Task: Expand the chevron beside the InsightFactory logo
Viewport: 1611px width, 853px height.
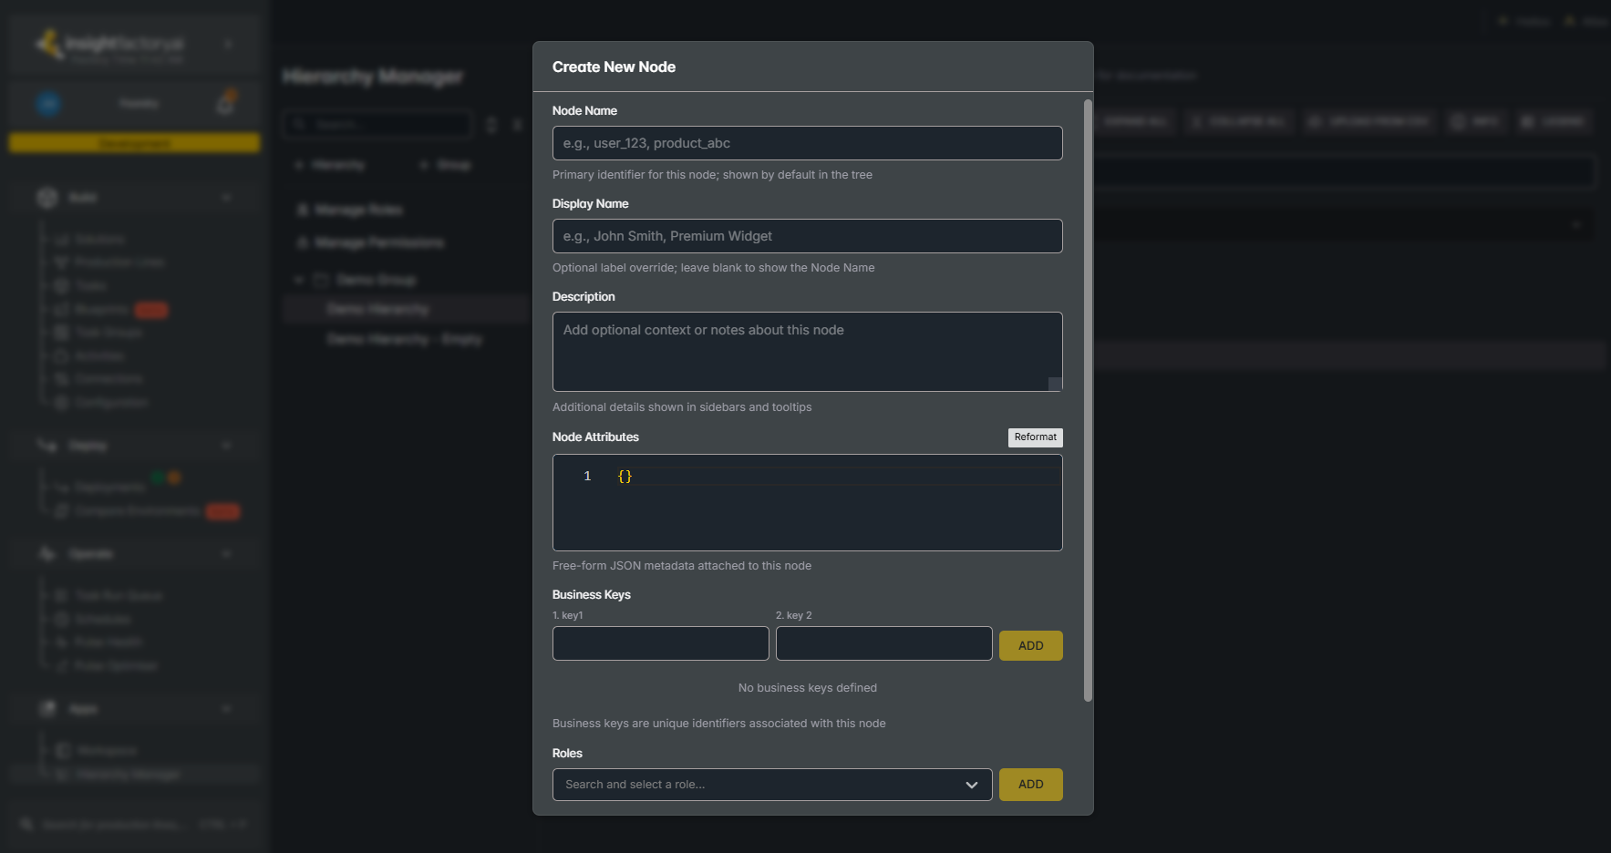Action: pyautogui.click(x=228, y=44)
